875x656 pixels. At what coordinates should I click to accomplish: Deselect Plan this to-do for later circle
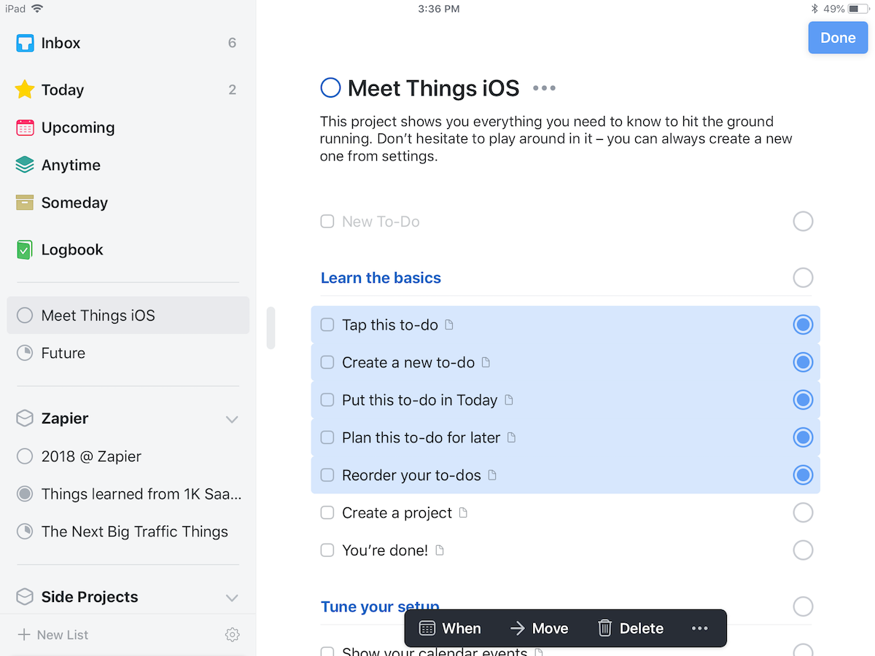(x=803, y=437)
